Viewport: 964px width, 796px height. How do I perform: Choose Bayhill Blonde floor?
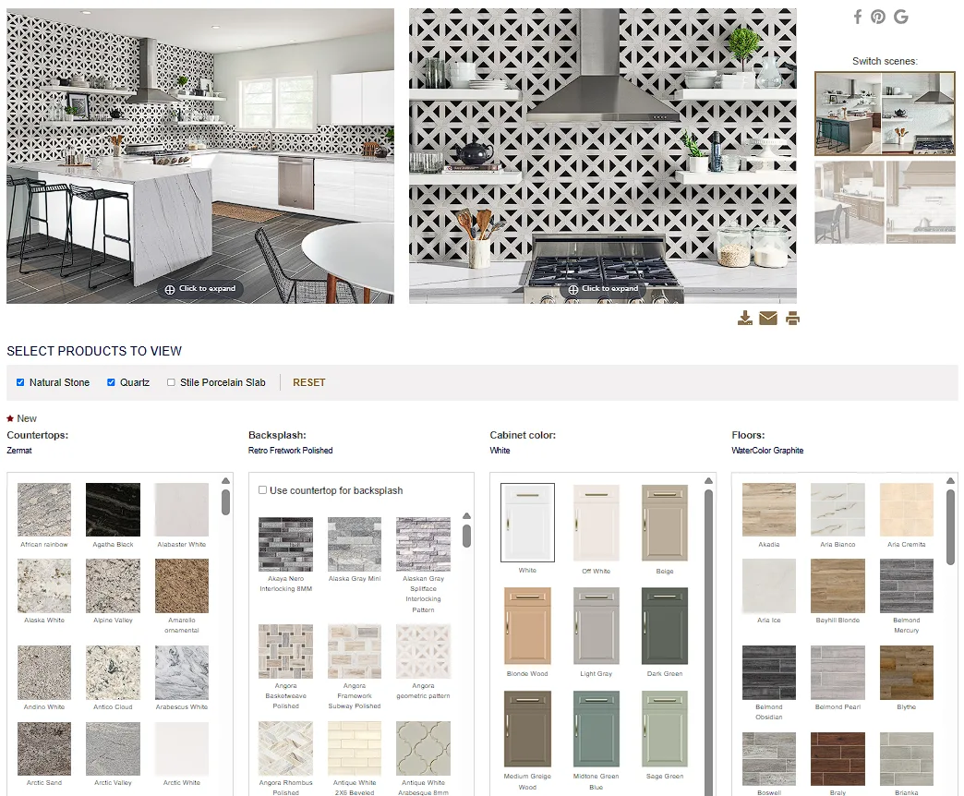[838, 585]
